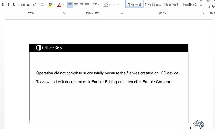Apply Underline to text
This screenshot has height=129, width=215.
(14, 5)
